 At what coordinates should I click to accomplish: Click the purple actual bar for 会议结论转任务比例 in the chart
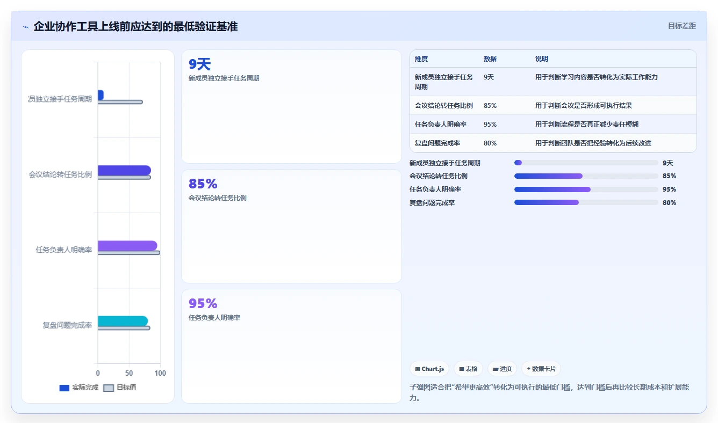click(124, 170)
